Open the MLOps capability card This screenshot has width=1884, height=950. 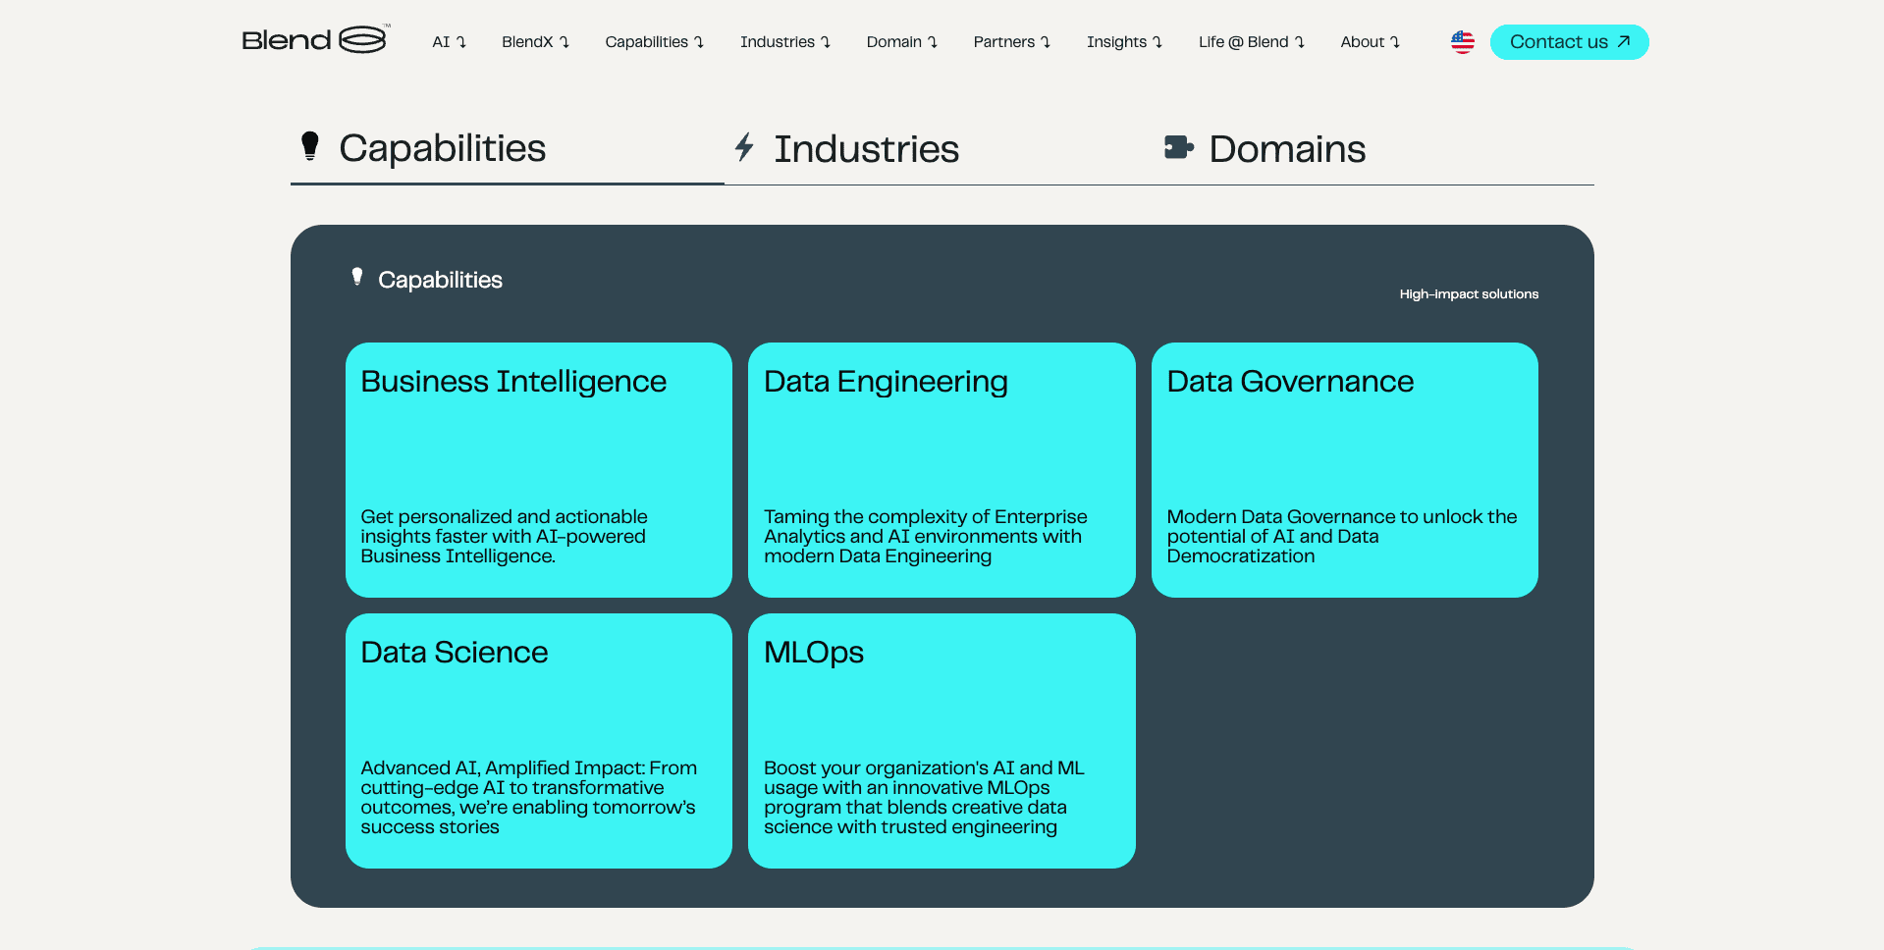(x=941, y=740)
